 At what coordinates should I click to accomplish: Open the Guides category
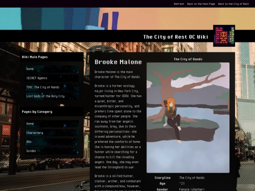[52, 151]
